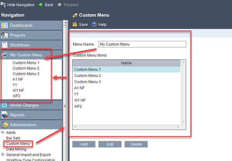Click the Administration section icon
Viewport: 232px width, 161px height.
(5, 125)
